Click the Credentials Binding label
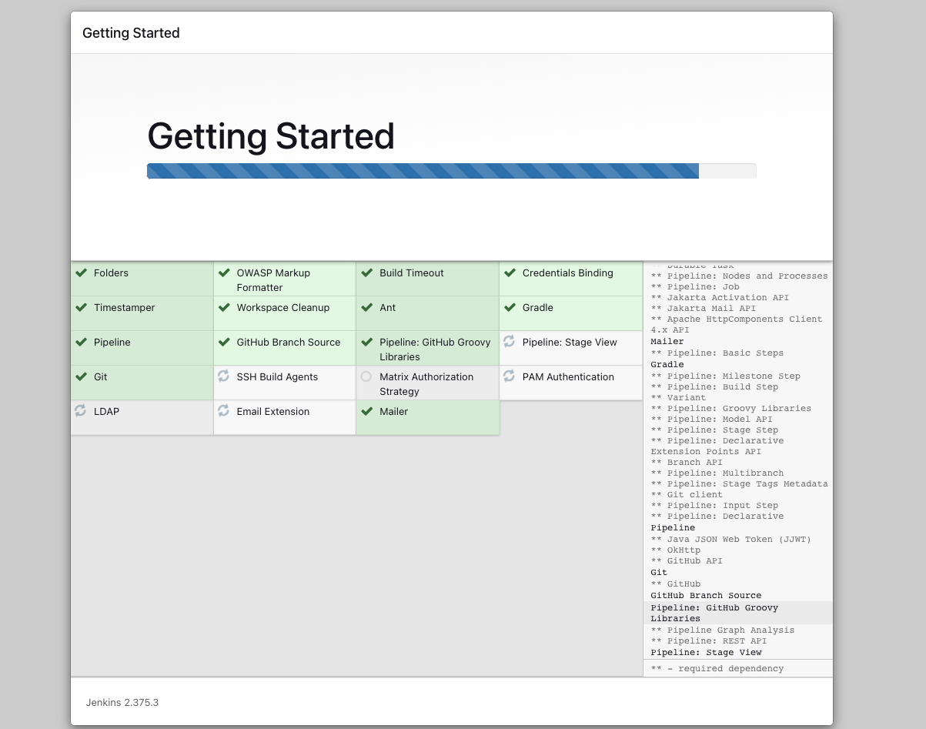926x729 pixels. click(568, 273)
